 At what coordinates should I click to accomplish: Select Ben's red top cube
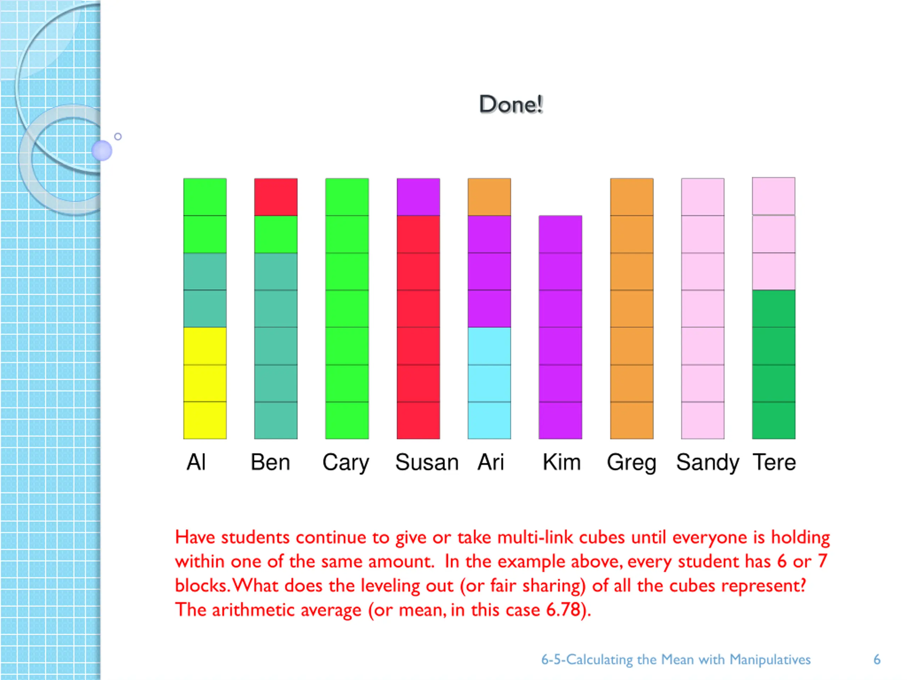coord(276,197)
